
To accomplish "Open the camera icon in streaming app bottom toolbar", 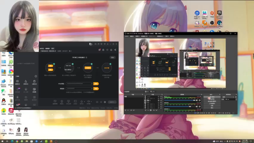I will 62,101.
